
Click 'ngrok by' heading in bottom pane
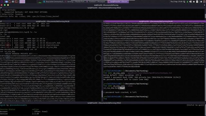pos(14,105)
